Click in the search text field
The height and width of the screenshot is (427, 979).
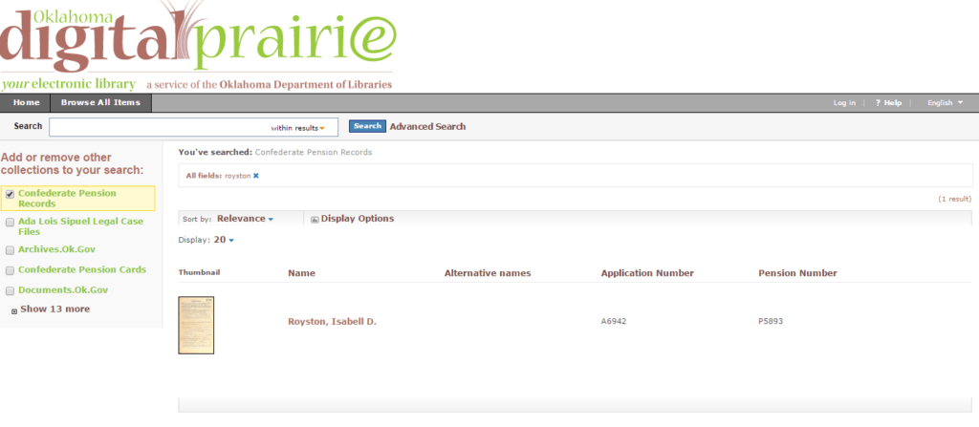coord(160,127)
